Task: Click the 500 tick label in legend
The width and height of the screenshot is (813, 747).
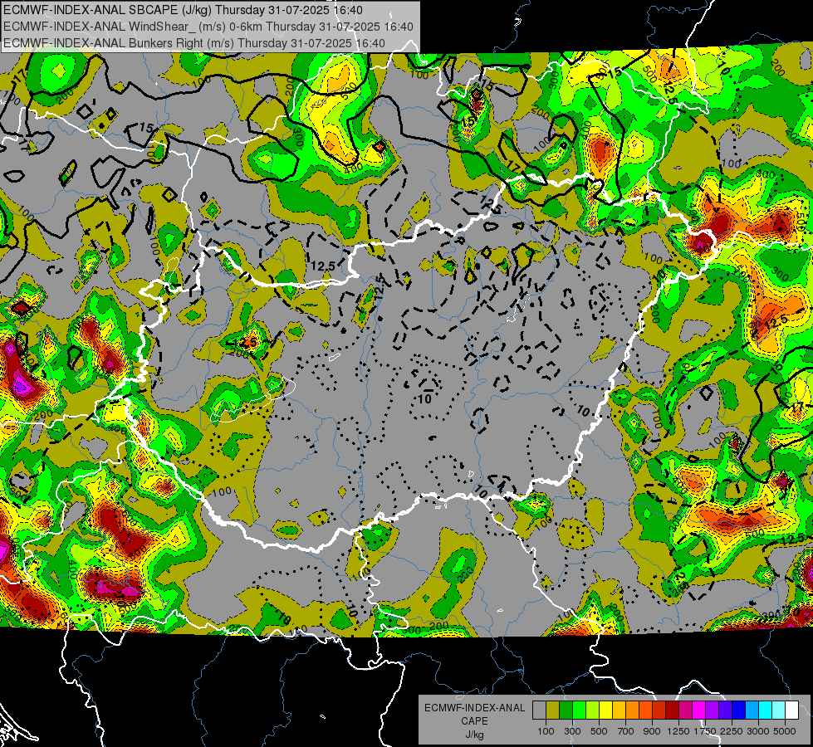Action: tap(599, 731)
